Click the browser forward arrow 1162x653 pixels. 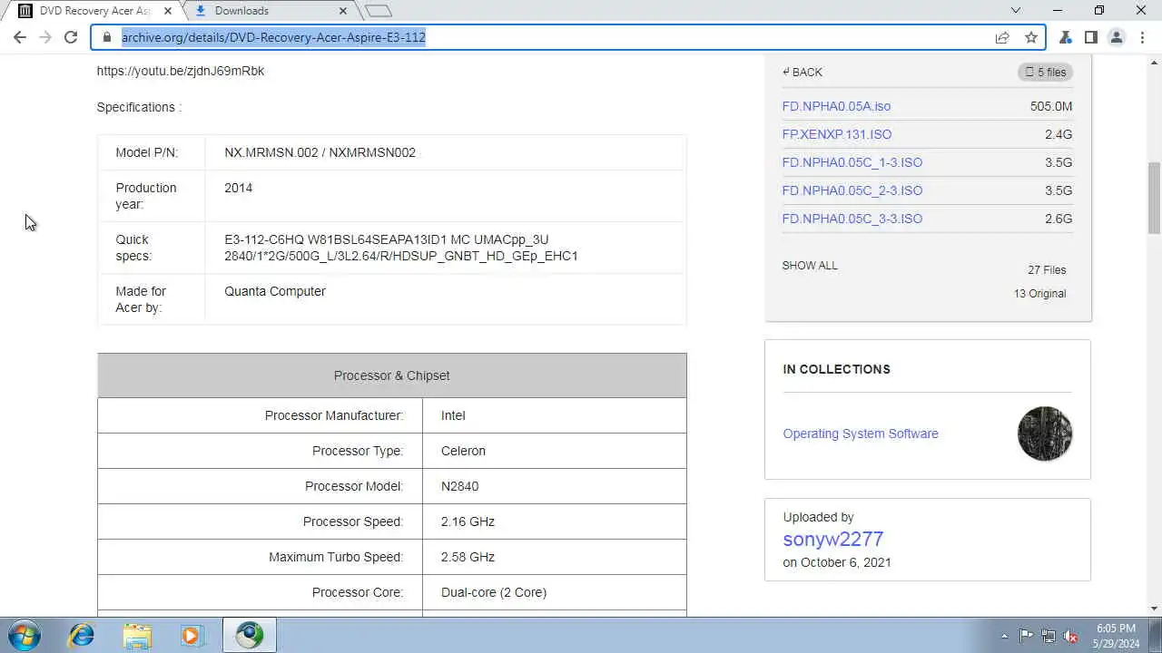point(45,37)
